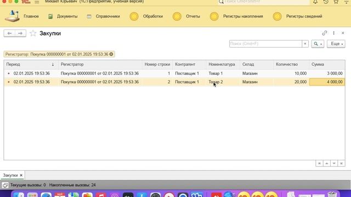
Task: Close the Закупки form with X
Action: click(x=343, y=33)
